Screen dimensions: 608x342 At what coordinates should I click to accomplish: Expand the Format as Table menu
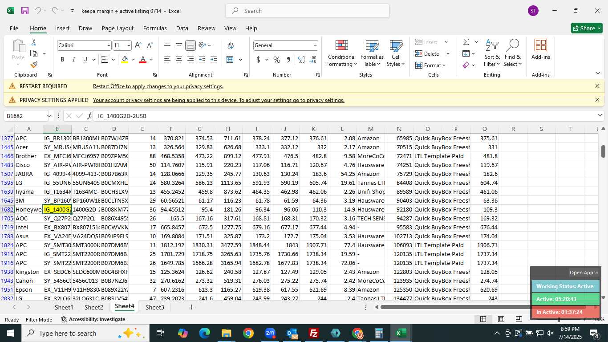(x=372, y=53)
